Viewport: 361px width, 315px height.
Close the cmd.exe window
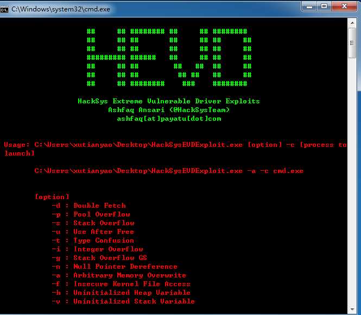pyautogui.click(x=344, y=7)
